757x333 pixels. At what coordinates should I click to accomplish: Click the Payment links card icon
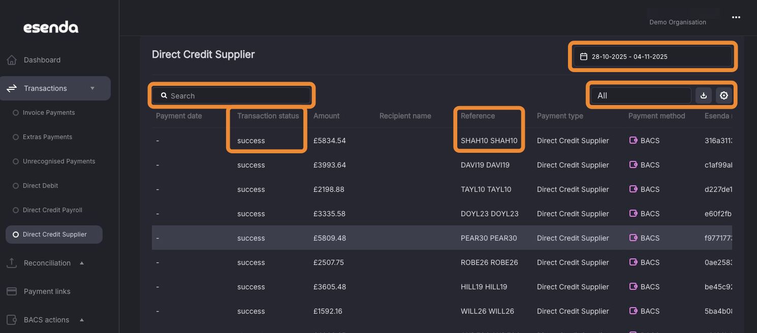(12, 291)
